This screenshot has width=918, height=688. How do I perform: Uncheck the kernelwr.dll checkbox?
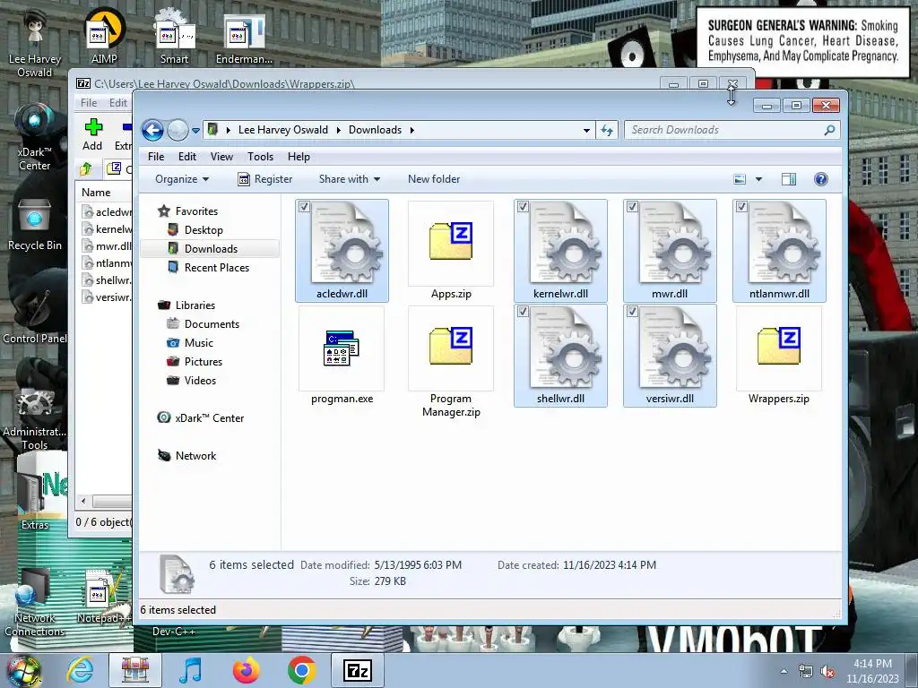pyautogui.click(x=523, y=207)
